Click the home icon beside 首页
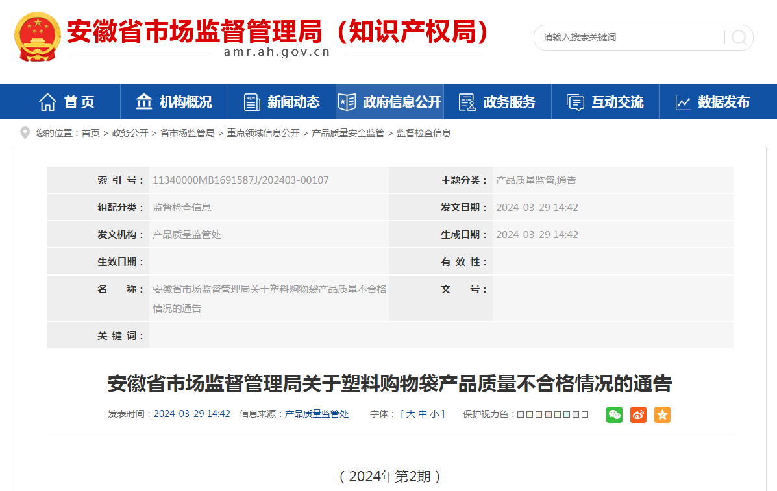 pyautogui.click(x=47, y=102)
